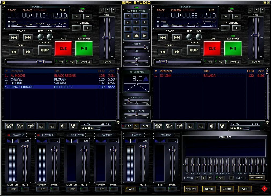The image size is (271, 196).
Task: Skip to next track on Player A
Action: pos(28,38)
